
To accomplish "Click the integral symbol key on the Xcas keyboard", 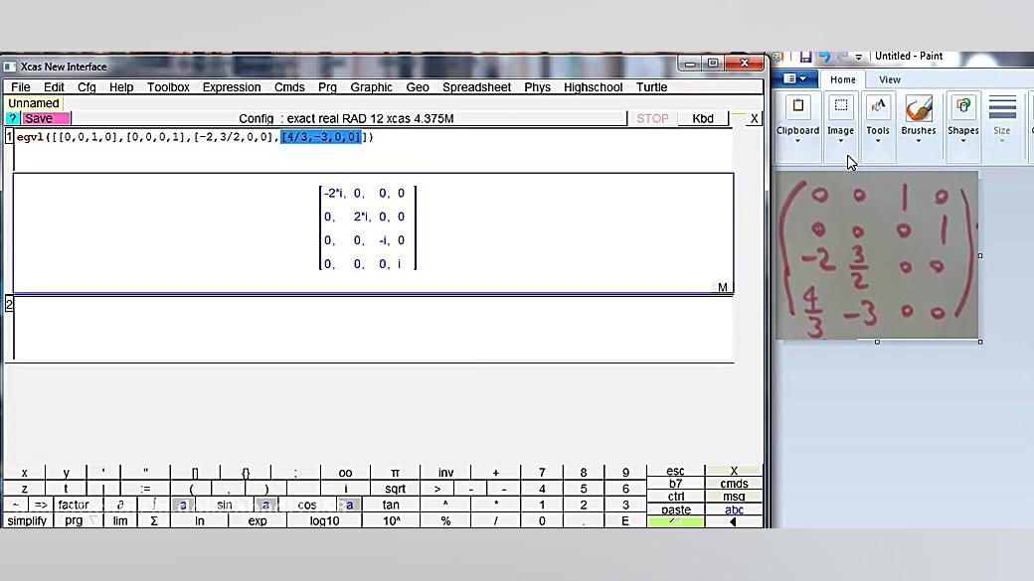I will click(x=154, y=505).
